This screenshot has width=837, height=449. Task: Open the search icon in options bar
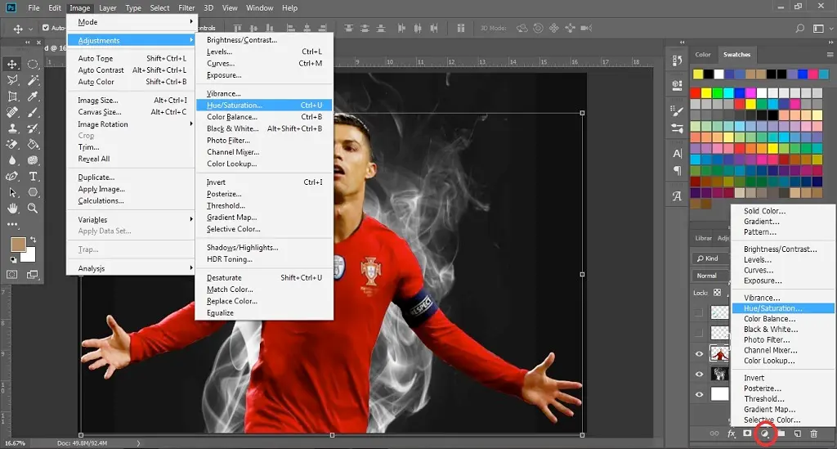799,29
